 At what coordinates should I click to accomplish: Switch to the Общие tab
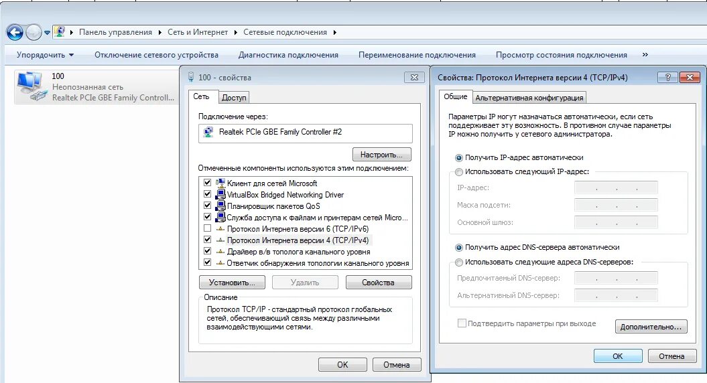point(456,96)
